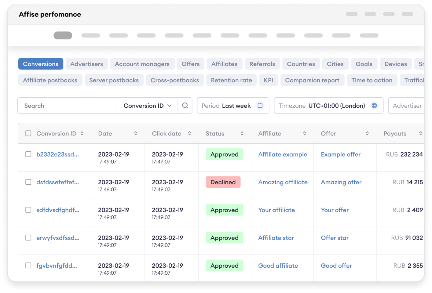Select checkbox for dsfdssefeffef row

[x=28, y=182]
